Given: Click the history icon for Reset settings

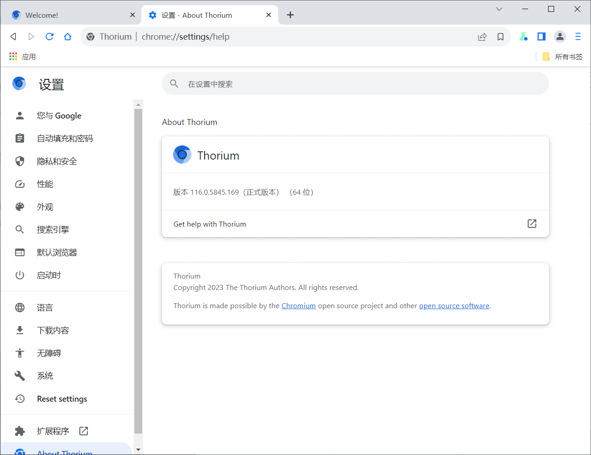Looking at the screenshot, I should [20, 399].
